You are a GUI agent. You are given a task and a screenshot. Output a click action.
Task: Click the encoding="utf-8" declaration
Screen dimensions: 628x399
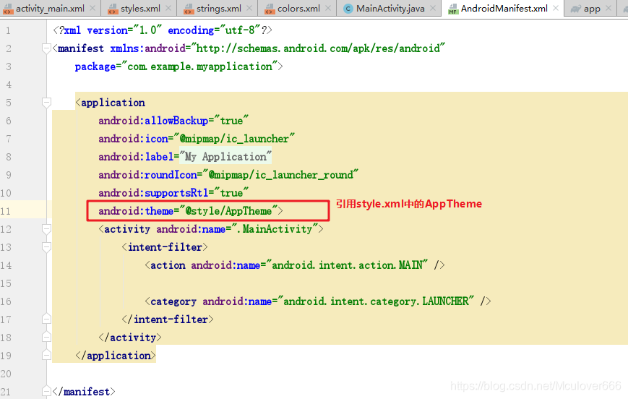point(214,30)
